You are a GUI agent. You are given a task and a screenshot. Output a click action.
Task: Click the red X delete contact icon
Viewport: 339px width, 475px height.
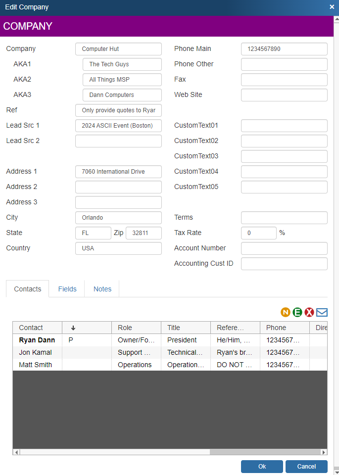tap(309, 313)
